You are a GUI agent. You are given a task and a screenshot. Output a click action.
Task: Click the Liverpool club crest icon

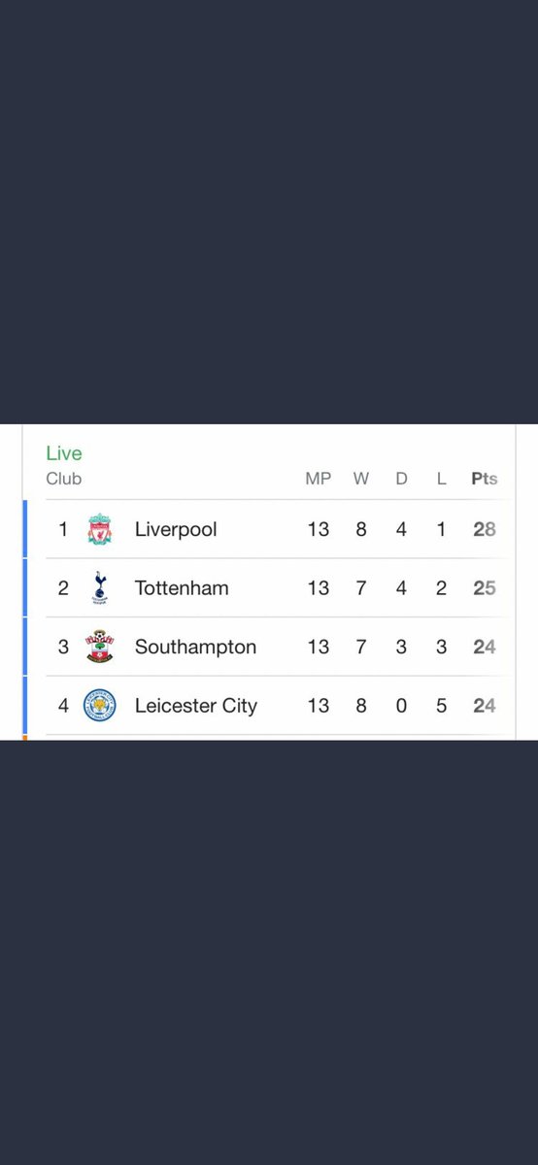[99, 530]
